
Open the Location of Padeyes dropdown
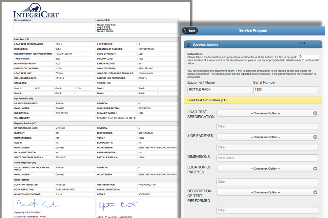268,168
